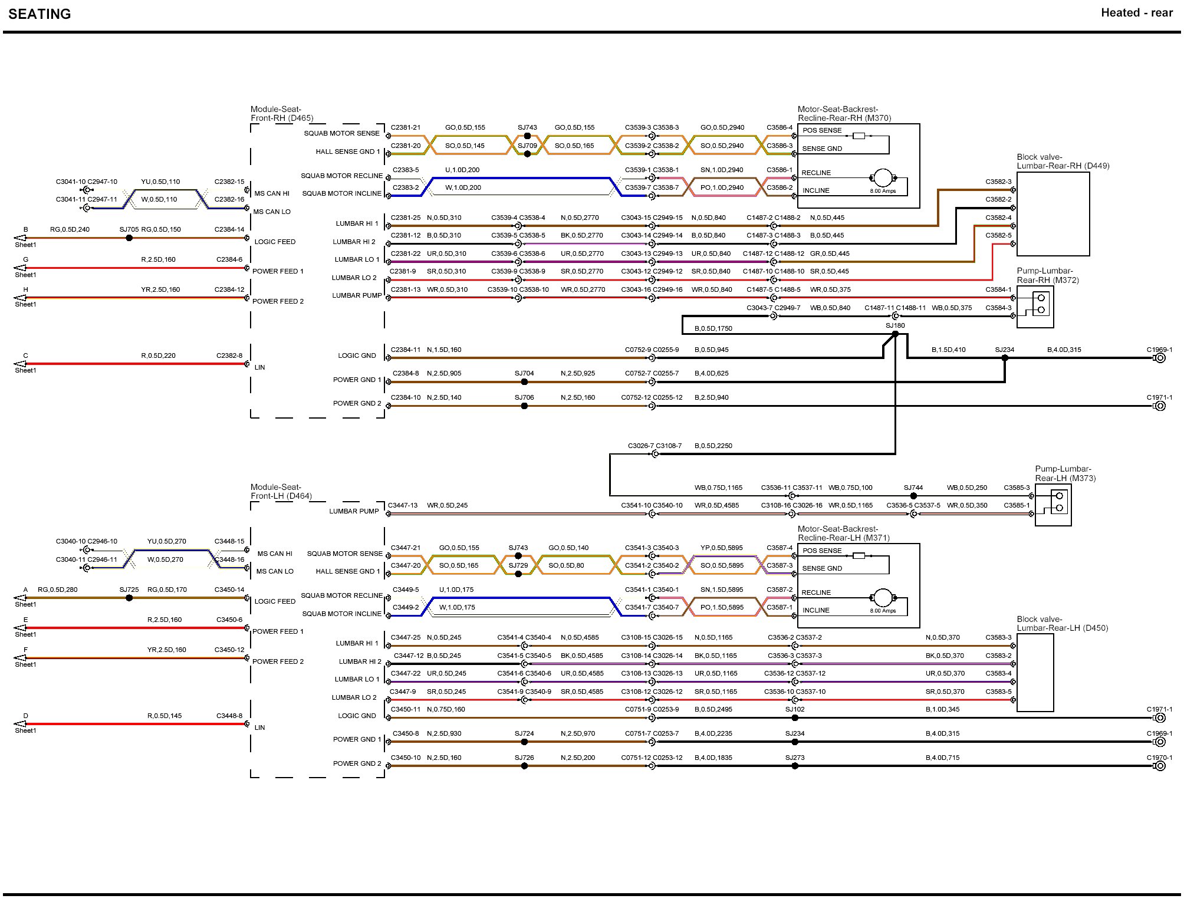Click the Sheet1 reference arrow labeled B
Screen dimensions: 1184x902
coord(21,238)
